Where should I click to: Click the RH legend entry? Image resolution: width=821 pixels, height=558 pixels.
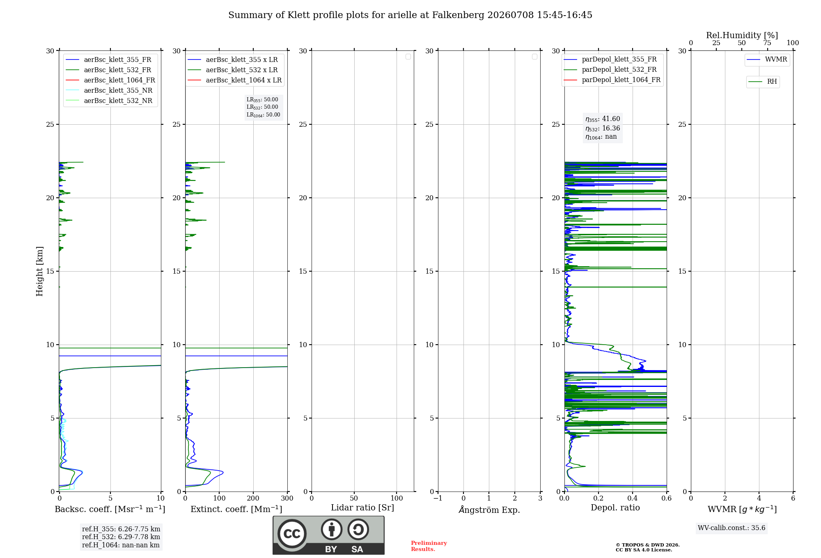pyautogui.click(x=763, y=82)
